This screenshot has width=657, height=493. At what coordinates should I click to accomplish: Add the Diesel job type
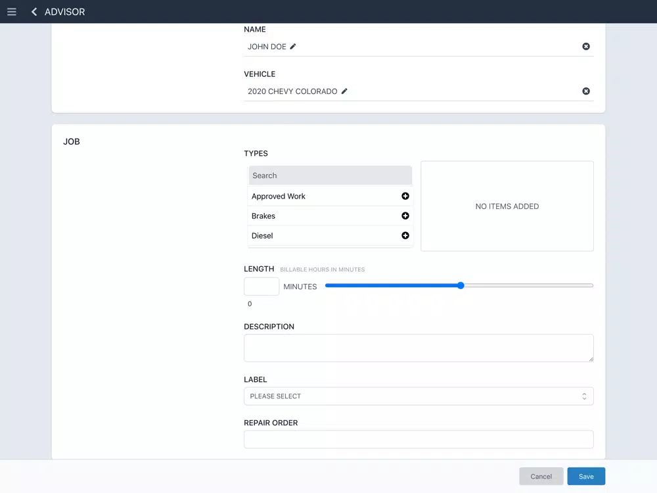(x=405, y=235)
